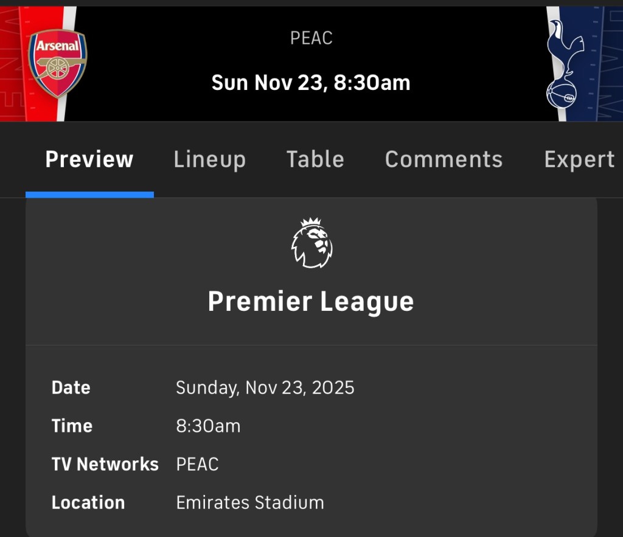Select the Preview tab
The image size is (623, 537).
click(89, 159)
